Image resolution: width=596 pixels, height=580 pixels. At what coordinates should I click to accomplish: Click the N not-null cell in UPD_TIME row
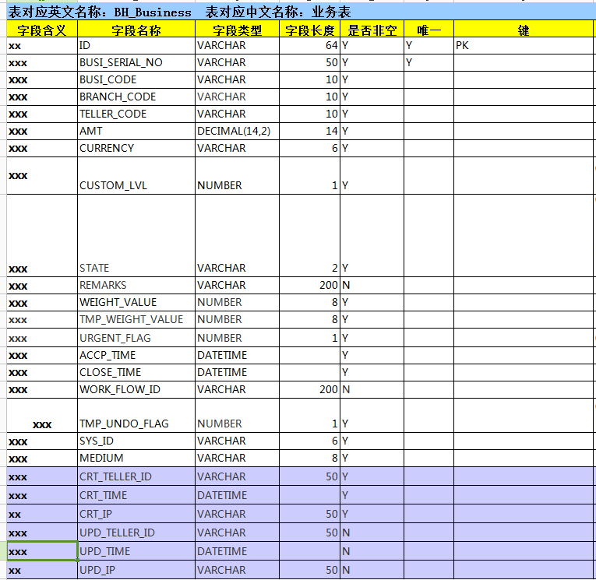click(x=372, y=550)
